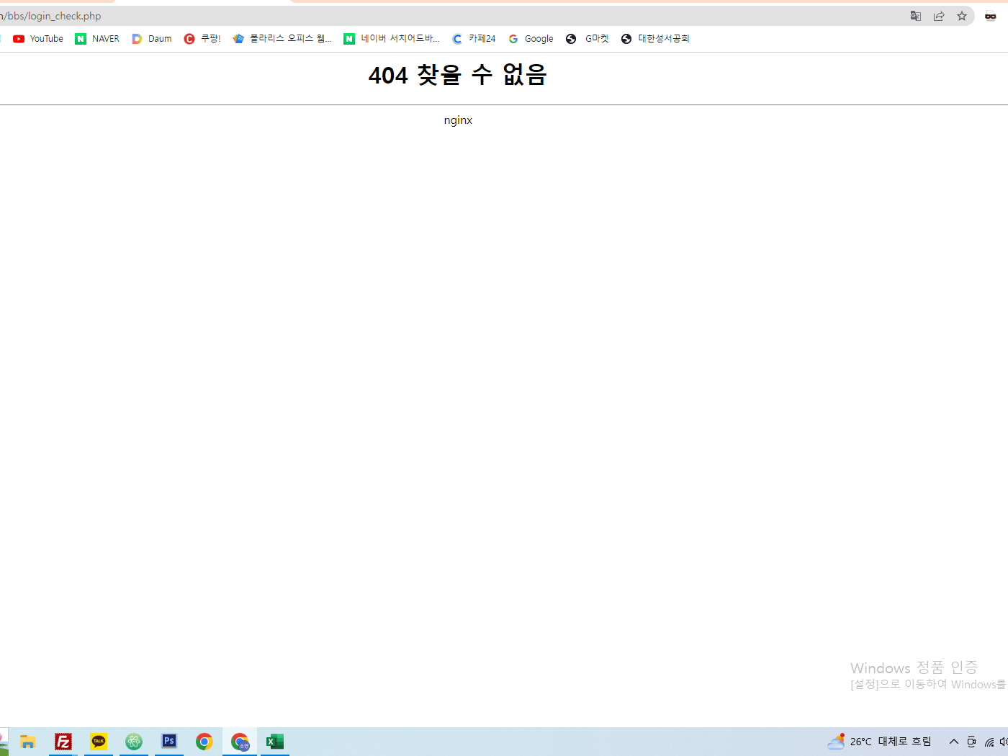The width and height of the screenshot is (1008, 756).
Task: Click the share page icon
Action: point(939,16)
